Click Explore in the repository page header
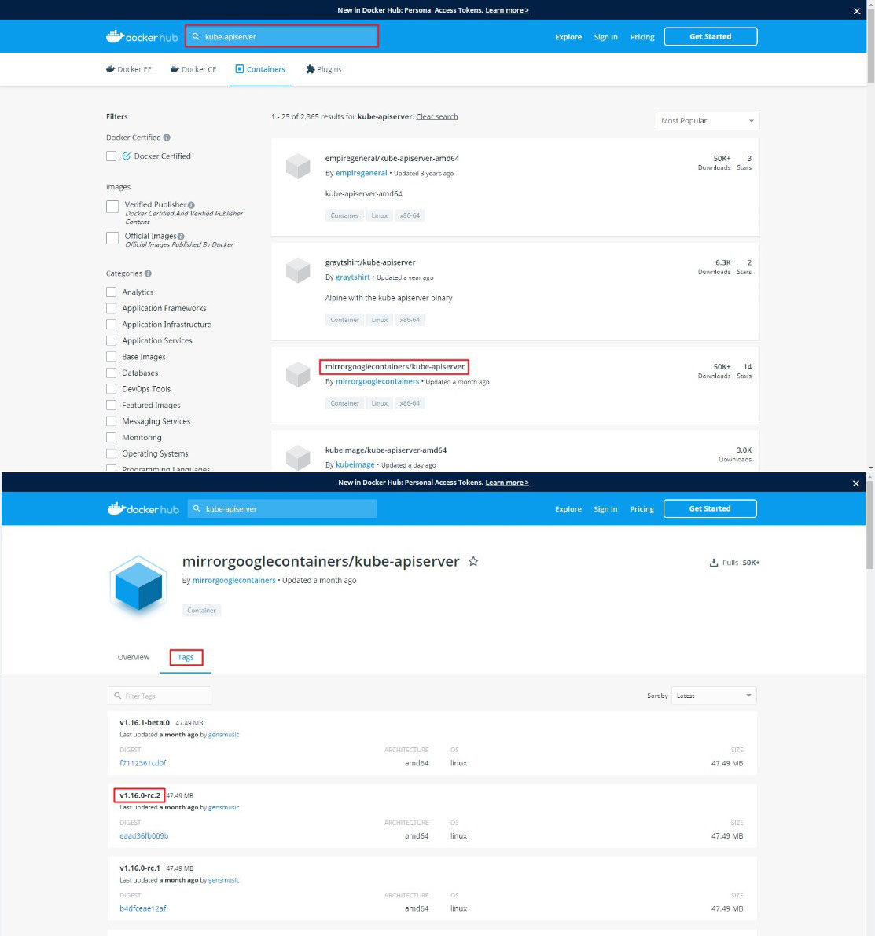875x936 pixels. tap(568, 509)
